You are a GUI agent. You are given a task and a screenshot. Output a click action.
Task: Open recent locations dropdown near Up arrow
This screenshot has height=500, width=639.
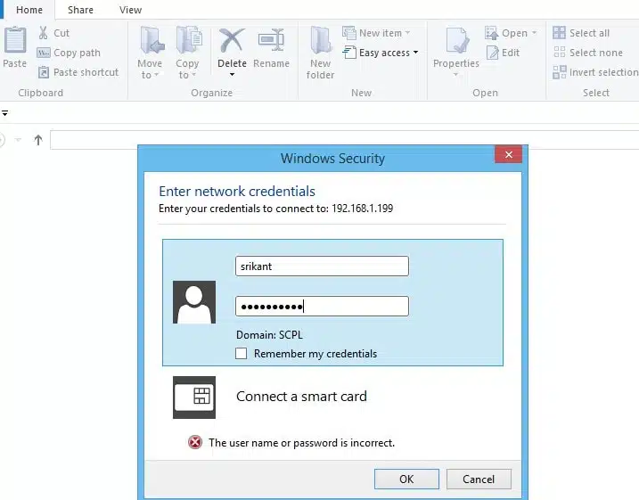pos(18,140)
